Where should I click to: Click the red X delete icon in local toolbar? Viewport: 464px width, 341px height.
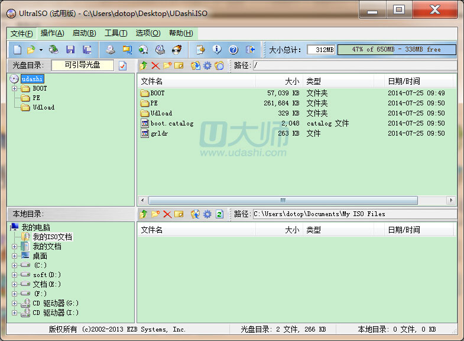point(167,214)
